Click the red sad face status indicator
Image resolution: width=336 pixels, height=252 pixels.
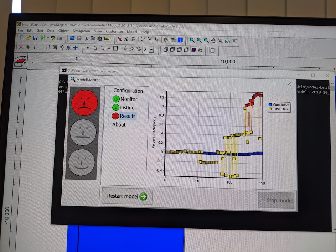pyautogui.click(x=84, y=102)
